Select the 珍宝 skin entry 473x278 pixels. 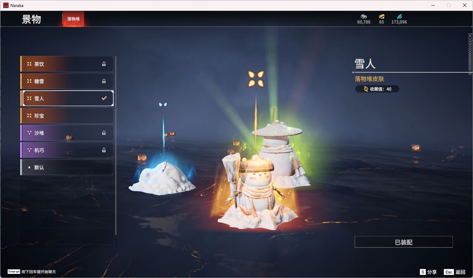(x=67, y=115)
